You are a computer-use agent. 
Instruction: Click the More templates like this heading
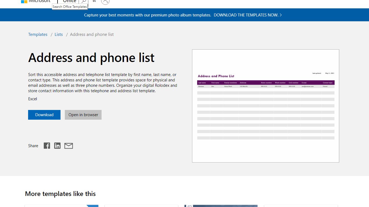click(x=60, y=194)
